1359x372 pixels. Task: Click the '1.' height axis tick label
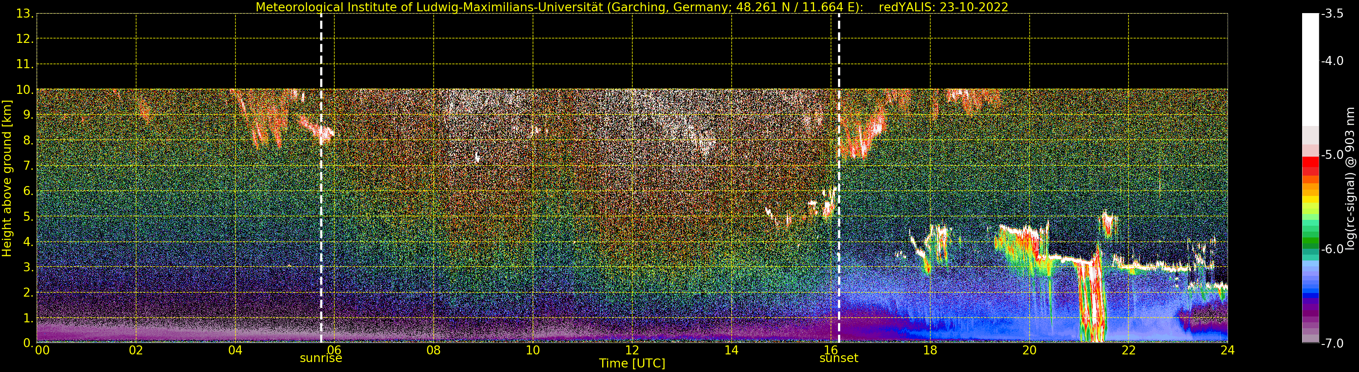28,318
